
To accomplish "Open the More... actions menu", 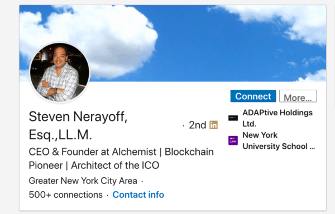I will tap(298, 96).
